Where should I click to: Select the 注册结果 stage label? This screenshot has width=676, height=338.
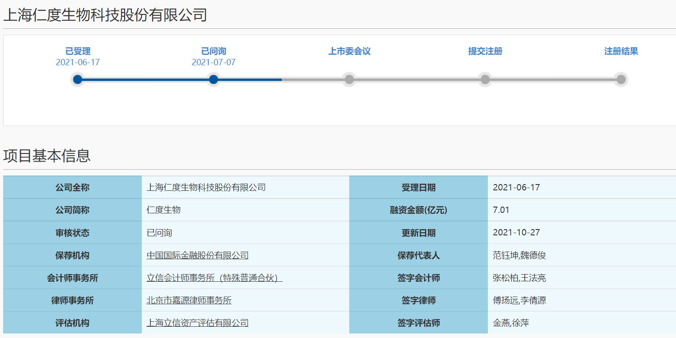pos(621,51)
